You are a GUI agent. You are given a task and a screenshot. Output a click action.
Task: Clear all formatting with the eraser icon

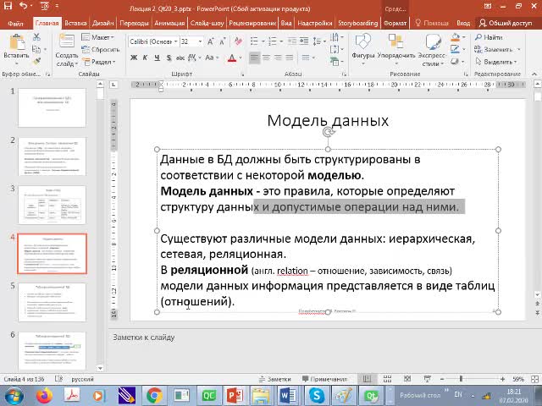click(238, 41)
